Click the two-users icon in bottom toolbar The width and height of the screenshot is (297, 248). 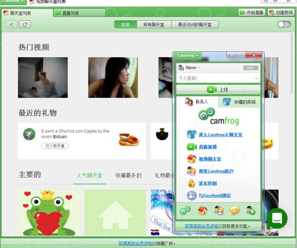219,210
